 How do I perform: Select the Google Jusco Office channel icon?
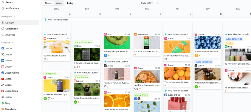(x=3, y=73)
